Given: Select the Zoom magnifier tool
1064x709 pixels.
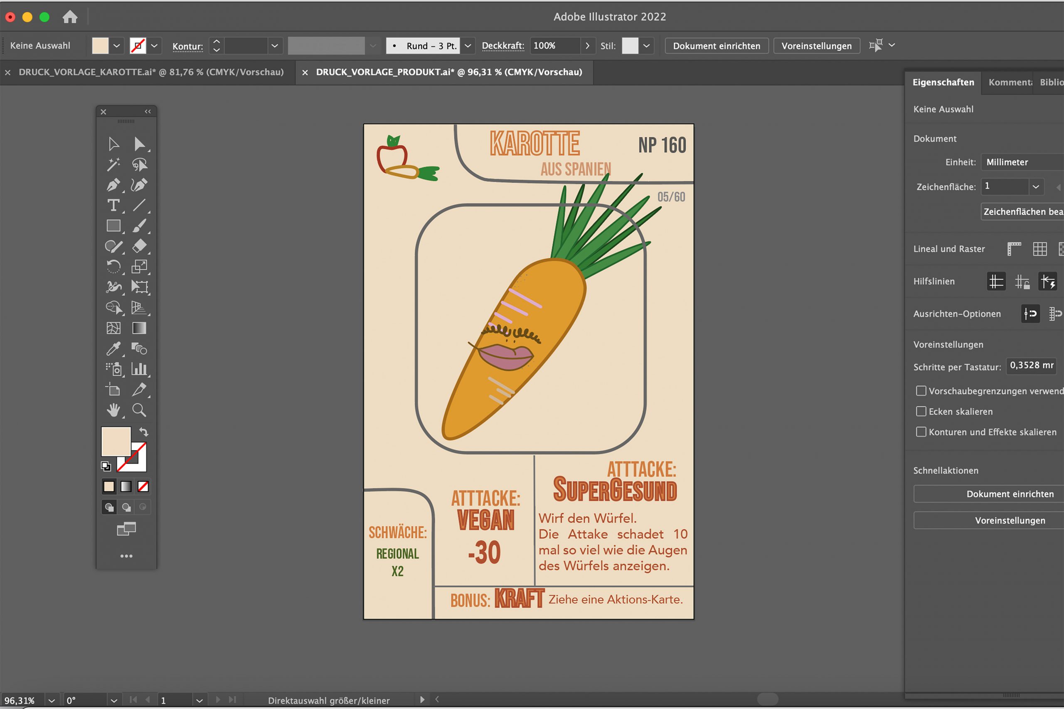Looking at the screenshot, I should (x=139, y=410).
